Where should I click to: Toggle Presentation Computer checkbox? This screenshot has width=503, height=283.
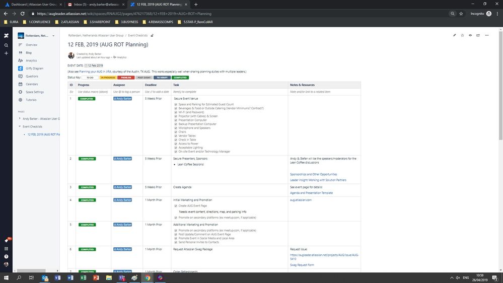click(176, 120)
